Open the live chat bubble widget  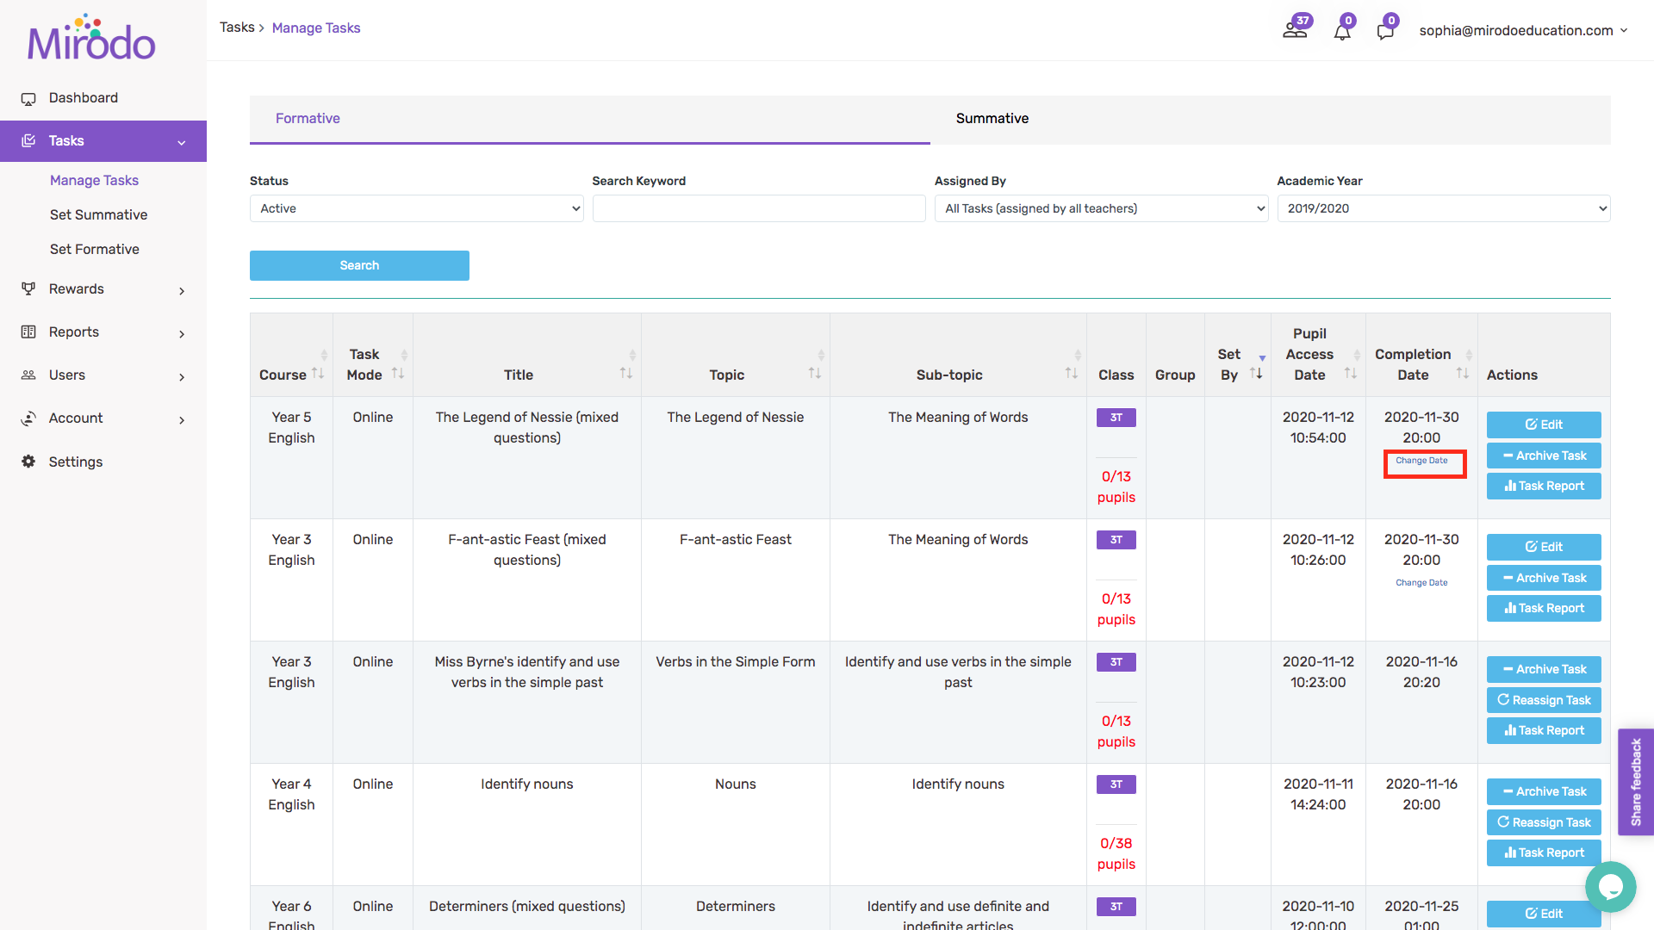1610,886
